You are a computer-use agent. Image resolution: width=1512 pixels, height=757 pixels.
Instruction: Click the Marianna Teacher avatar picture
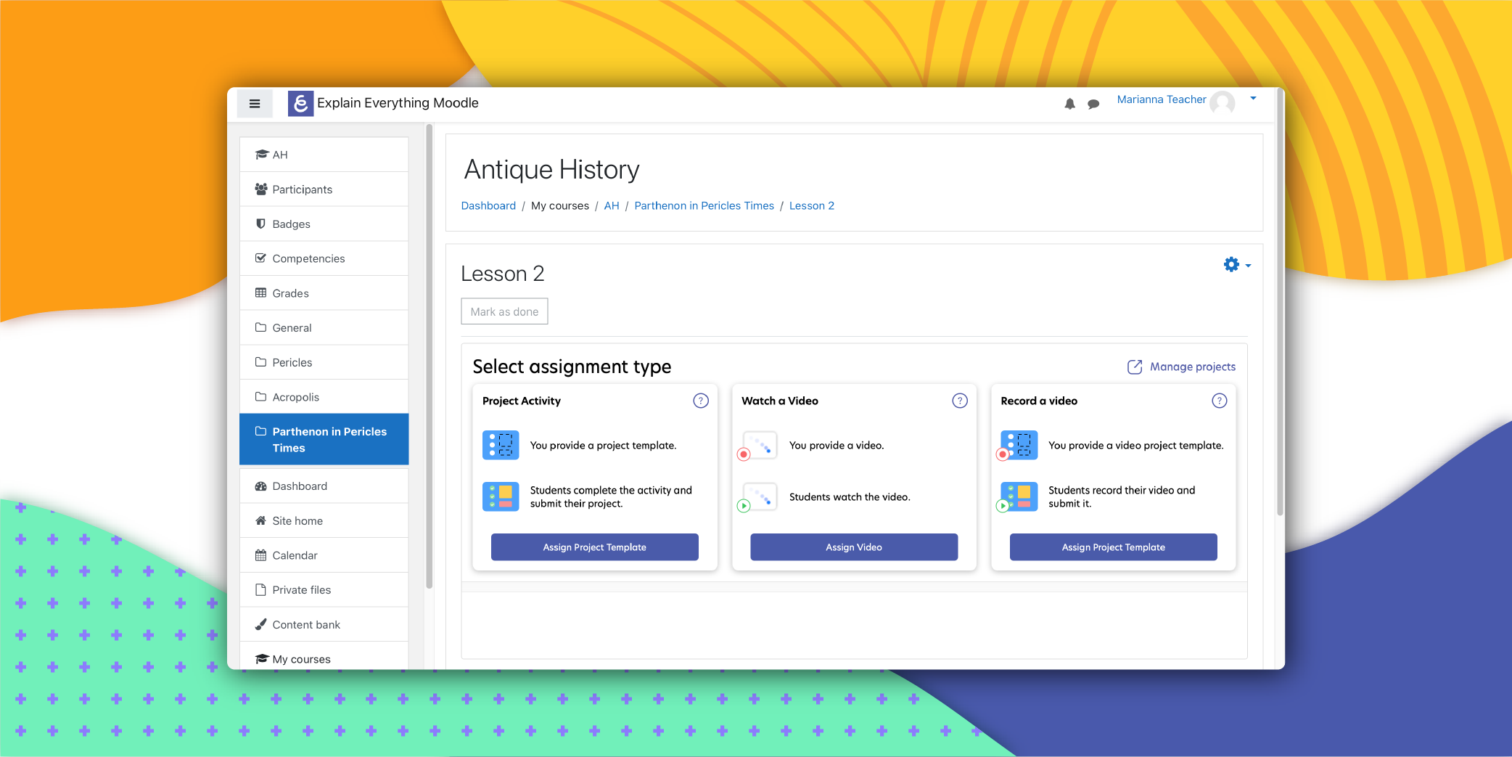pos(1223,102)
